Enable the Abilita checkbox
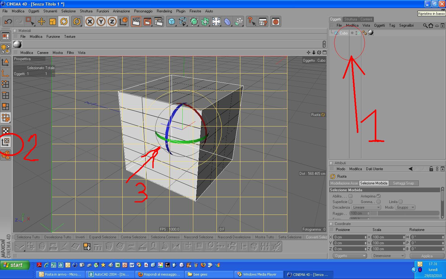Viewport: 446px width, 279px height. [x=350, y=196]
